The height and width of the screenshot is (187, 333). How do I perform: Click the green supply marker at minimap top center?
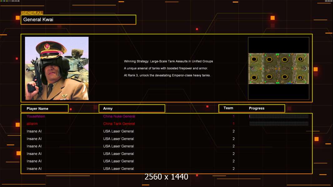pyautogui.click(x=277, y=55)
